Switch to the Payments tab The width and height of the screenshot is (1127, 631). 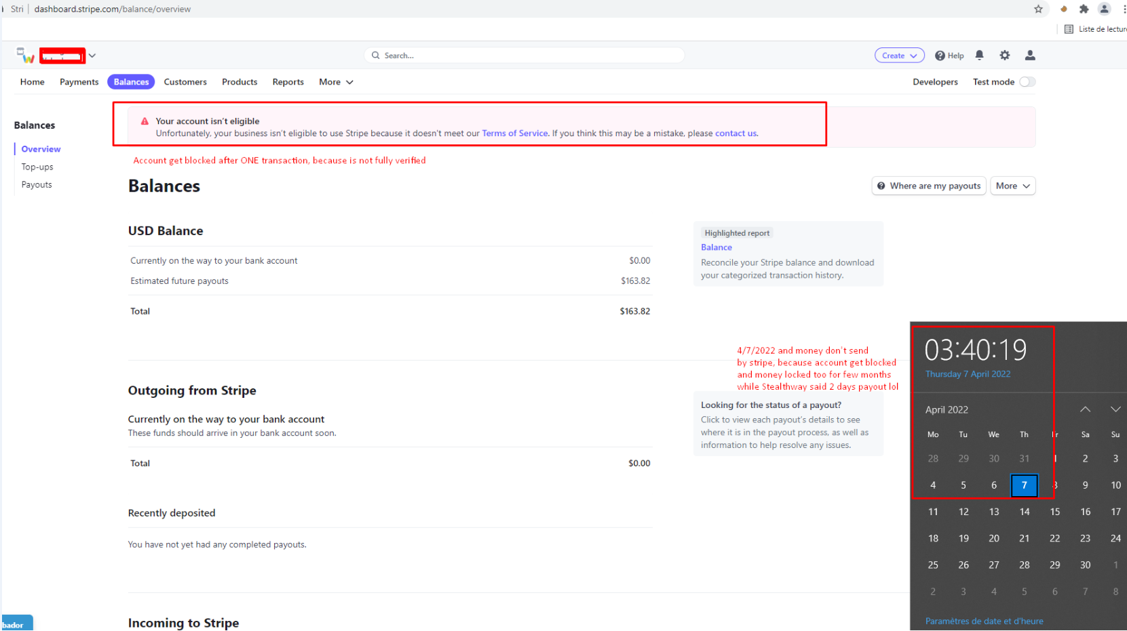pos(79,82)
